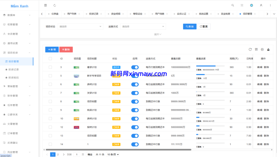Image resolution: width=277 pixels, height=157 pixels.
Task: Change the 10 条/页 page size dropdown
Action: [113, 155]
